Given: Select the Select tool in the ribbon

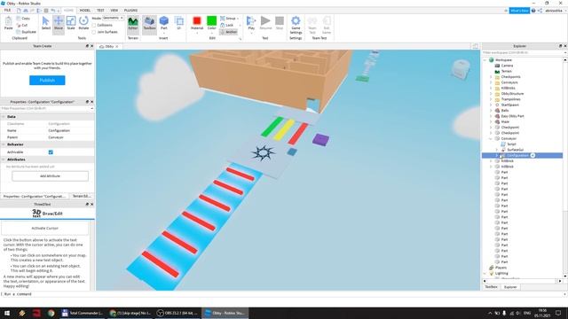Looking at the screenshot, I should [45, 24].
